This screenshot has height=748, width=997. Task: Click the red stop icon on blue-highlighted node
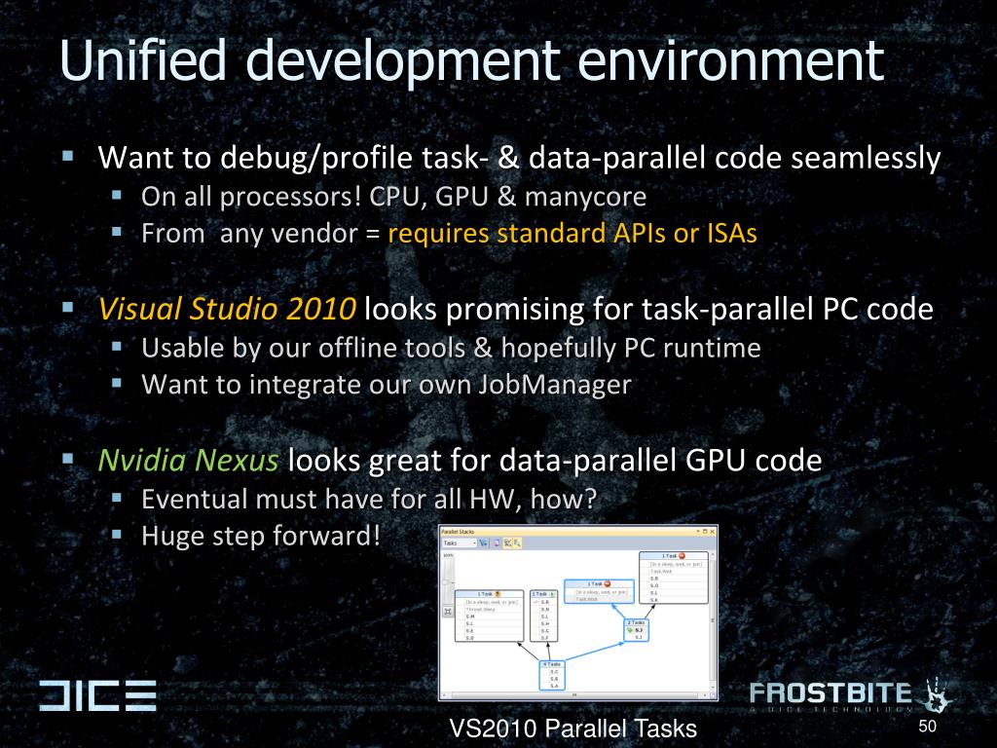pyautogui.click(x=608, y=584)
